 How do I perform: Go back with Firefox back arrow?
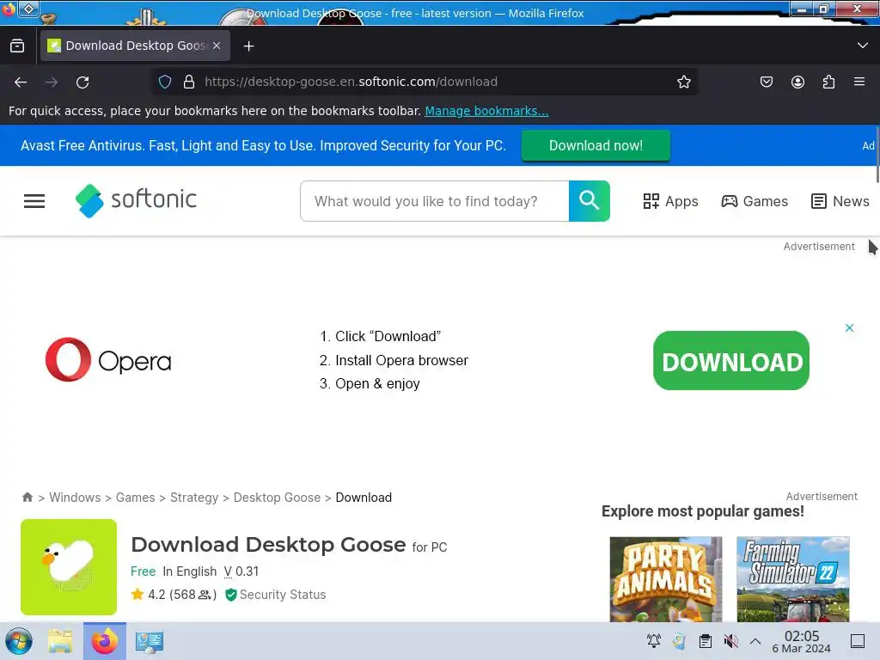tap(21, 82)
